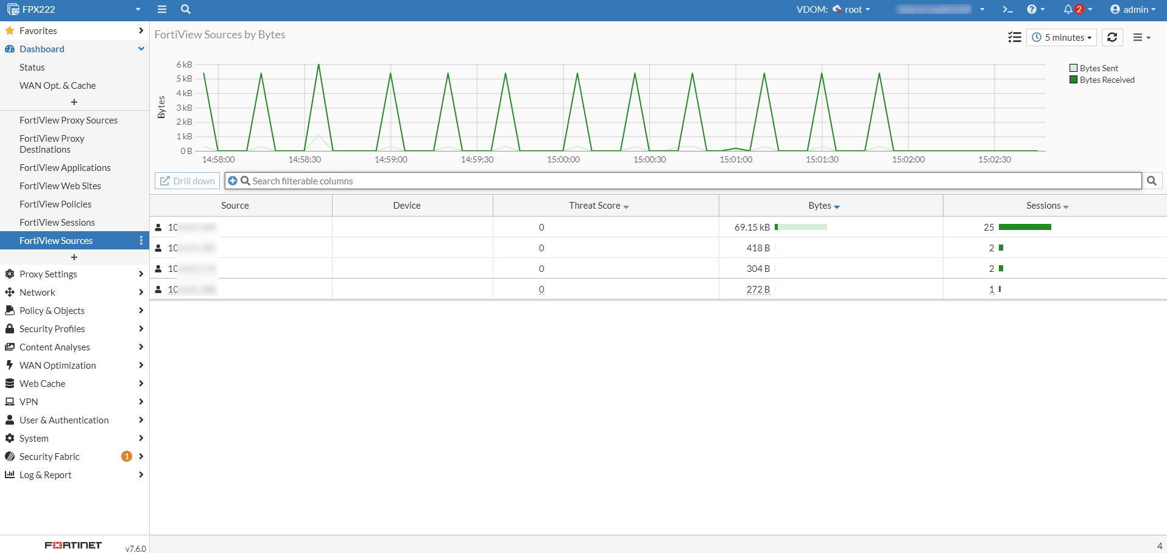The height and width of the screenshot is (553, 1167).
Task: Click the global search magnifier icon
Action: 186,9
